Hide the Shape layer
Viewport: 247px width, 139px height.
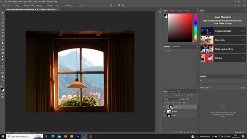pos(164,111)
